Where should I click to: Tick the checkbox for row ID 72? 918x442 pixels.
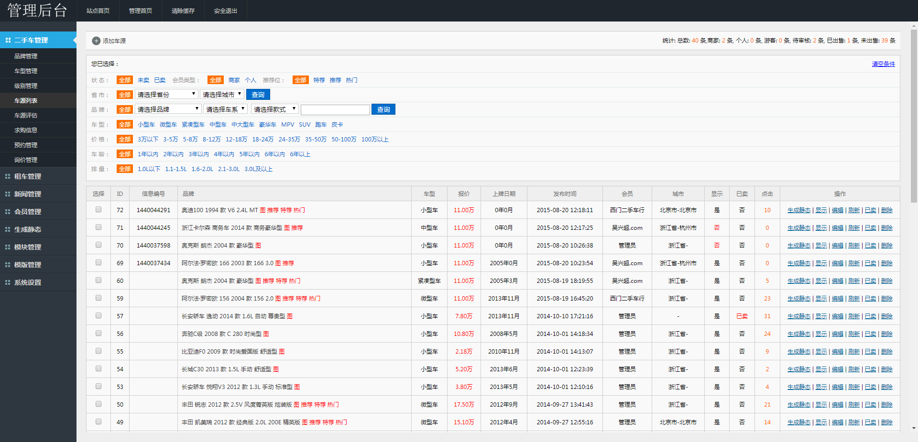click(98, 209)
